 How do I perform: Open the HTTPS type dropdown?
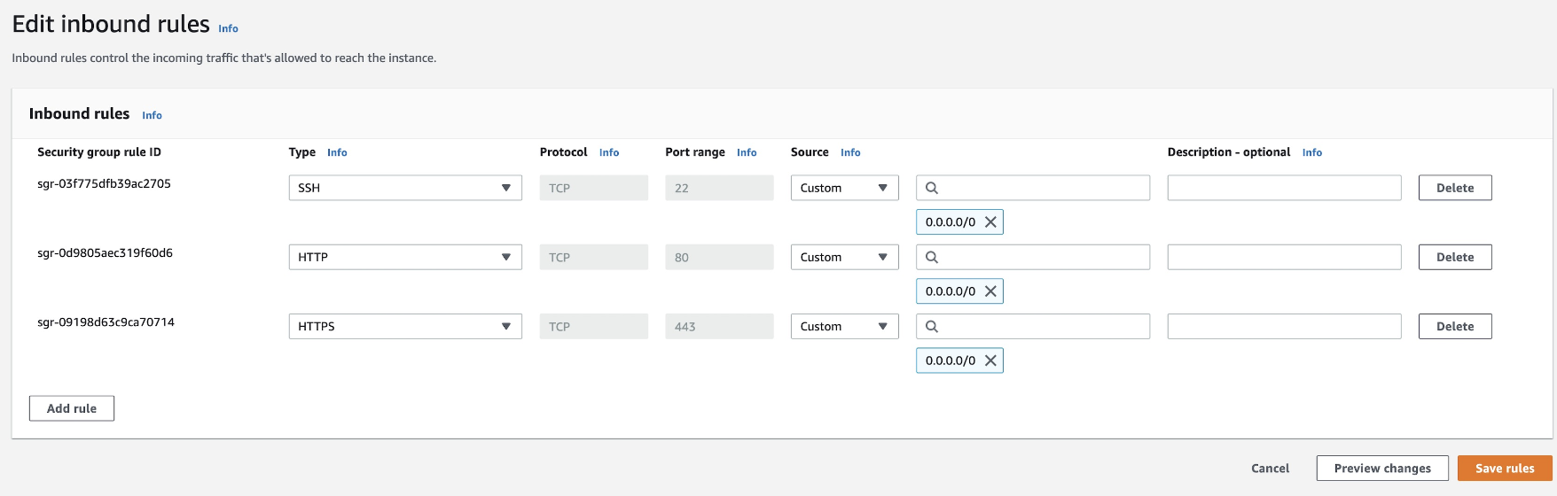[x=405, y=326]
